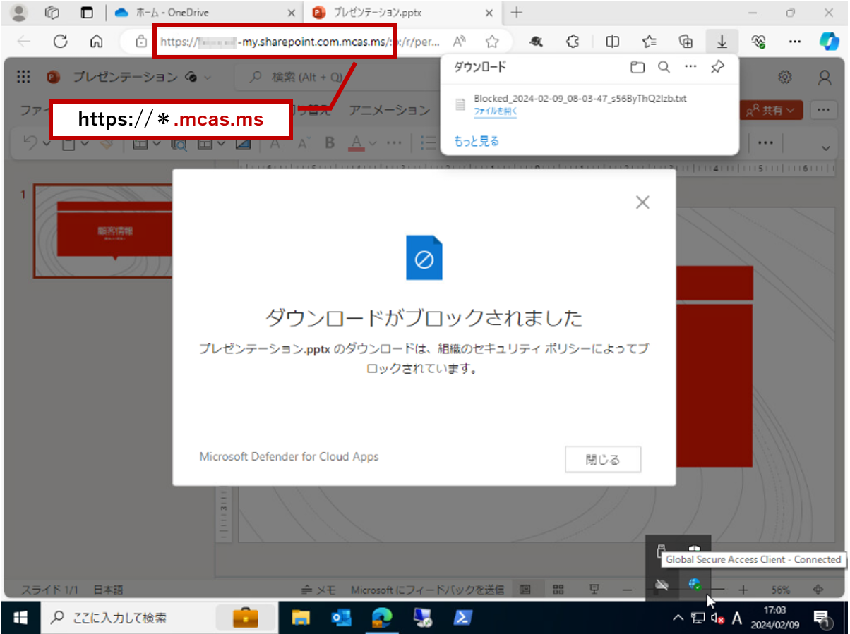Toggle bold text formatting

329,143
